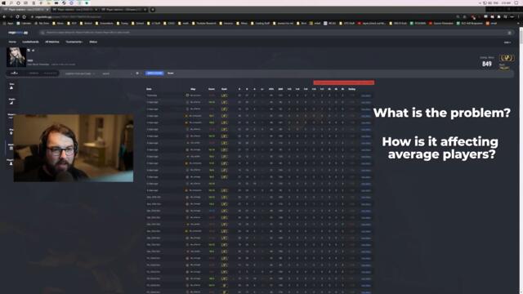Close the second browser tab

click(96, 10)
